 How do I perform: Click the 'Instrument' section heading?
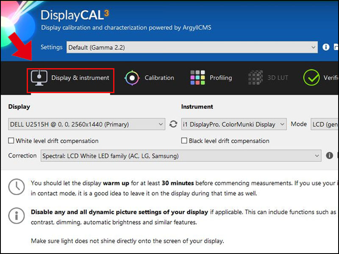[x=197, y=107]
